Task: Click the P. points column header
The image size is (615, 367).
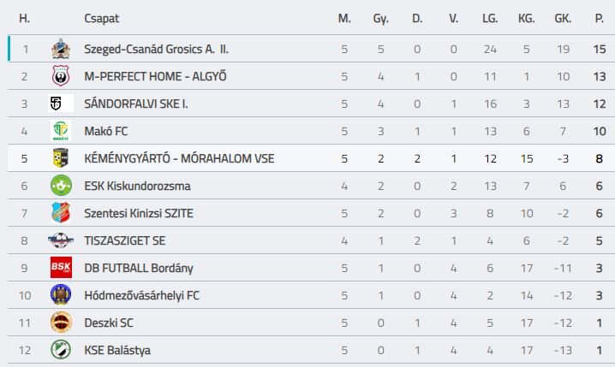Action: (x=600, y=18)
